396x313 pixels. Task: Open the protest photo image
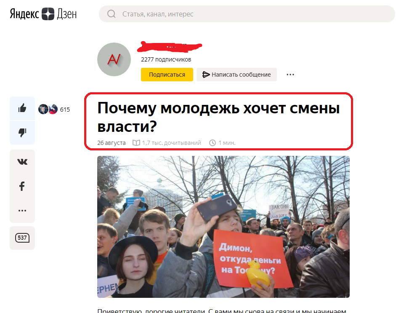223,227
